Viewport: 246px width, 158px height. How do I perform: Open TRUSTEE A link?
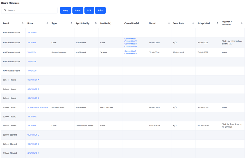(x=32, y=53)
